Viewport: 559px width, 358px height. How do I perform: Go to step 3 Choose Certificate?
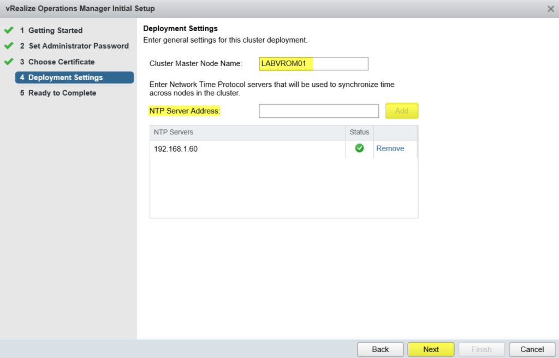pyautogui.click(x=57, y=62)
